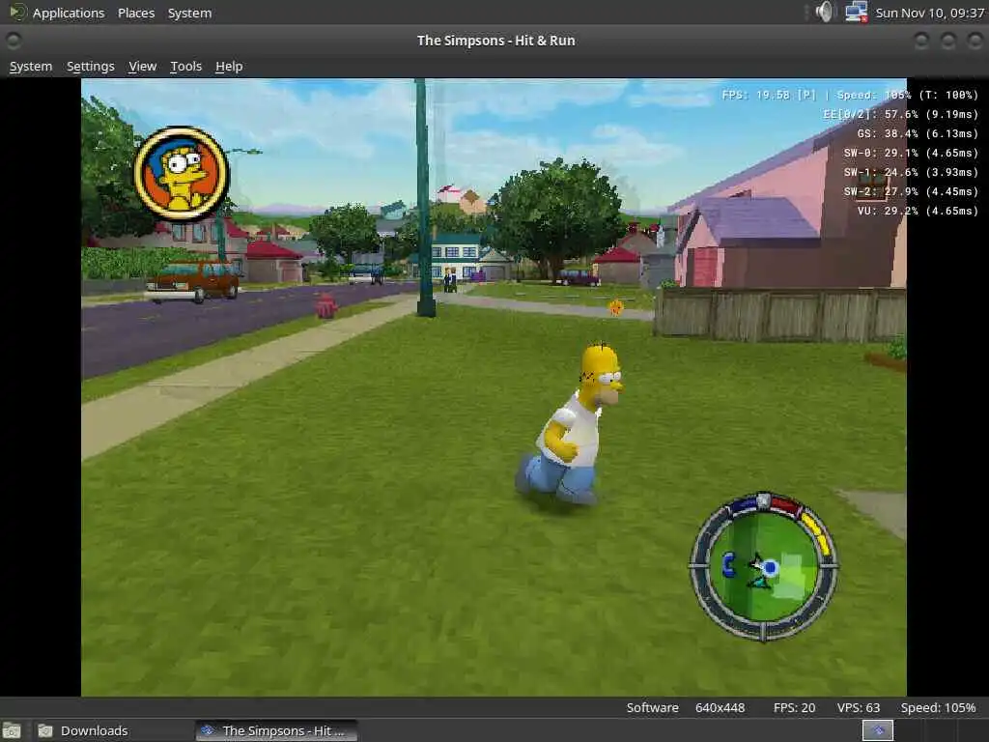Click the show desktop icon in taskbar
The image size is (989, 742).
(12, 730)
